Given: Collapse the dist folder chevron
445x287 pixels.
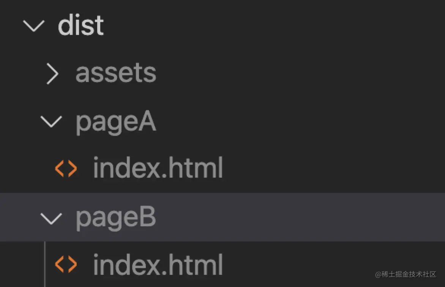Looking at the screenshot, I should (34, 26).
